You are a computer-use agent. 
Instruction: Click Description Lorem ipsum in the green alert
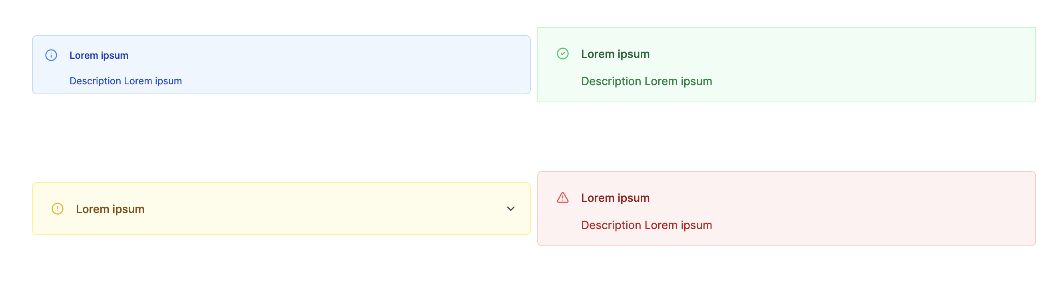point(647,81)
